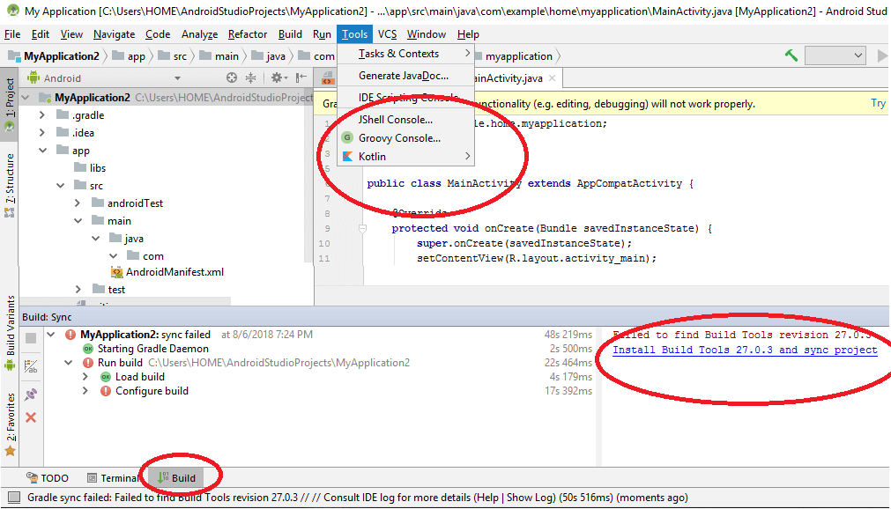Viewport: 891px width, 509px height.
Task: Expand the androidTest folder
Action: pyautogui.click(x=78, y=203)
